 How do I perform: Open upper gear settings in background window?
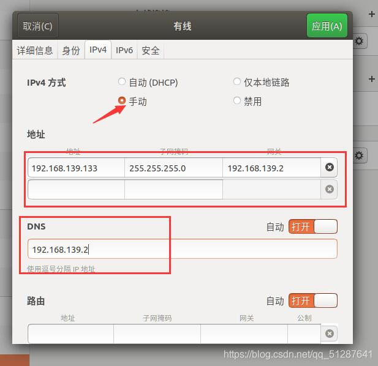tap(360, 41)
